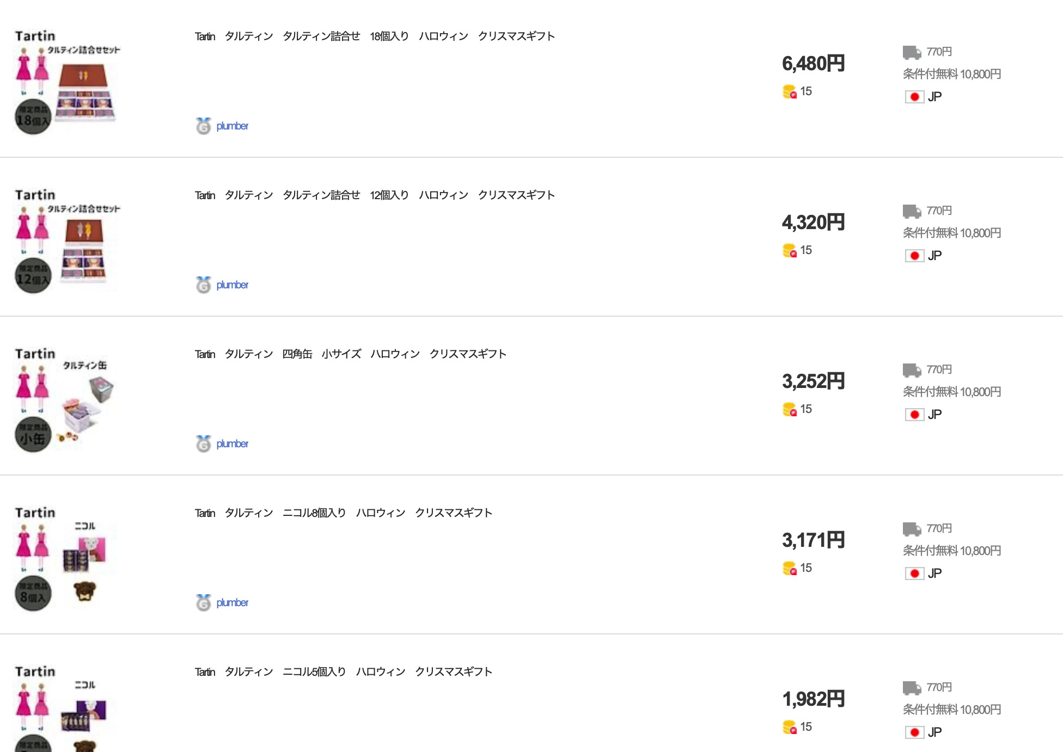Viewport: 1063px width, 752px height.
Task: Click the delivery truck icon for the 3,171円 item
Action: pyautogui.click(x=912, y=529)
